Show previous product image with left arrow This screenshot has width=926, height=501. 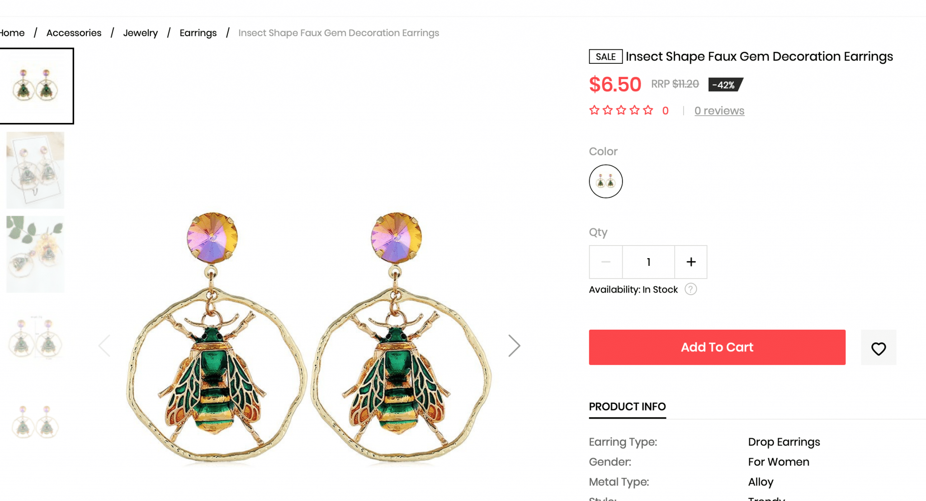click(x=104, y=346)
